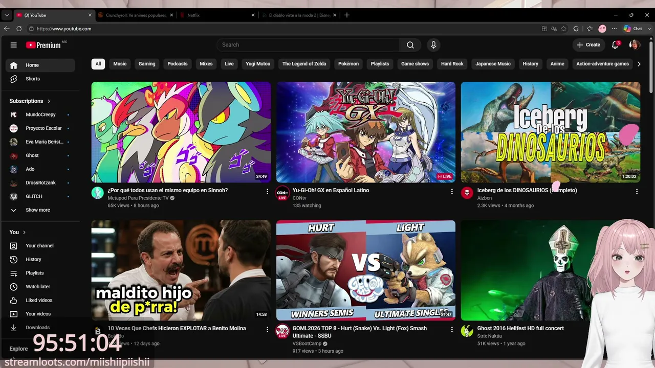The width and height of the screenshot is (655, 368).
Task: Open more options for GOML2026 video
Action: 452,330
